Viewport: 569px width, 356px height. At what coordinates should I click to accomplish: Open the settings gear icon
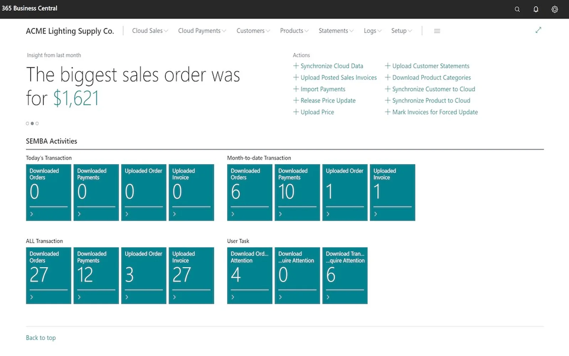555,9
